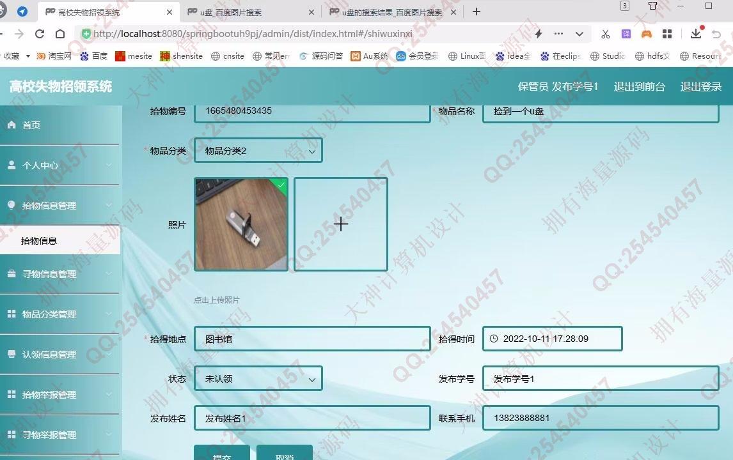The height and width of the screenshot is (460, 733).
Task: Switch to the u盘的搜索结果_百度图片搜索 tab
Action: [x=391, y=12]
